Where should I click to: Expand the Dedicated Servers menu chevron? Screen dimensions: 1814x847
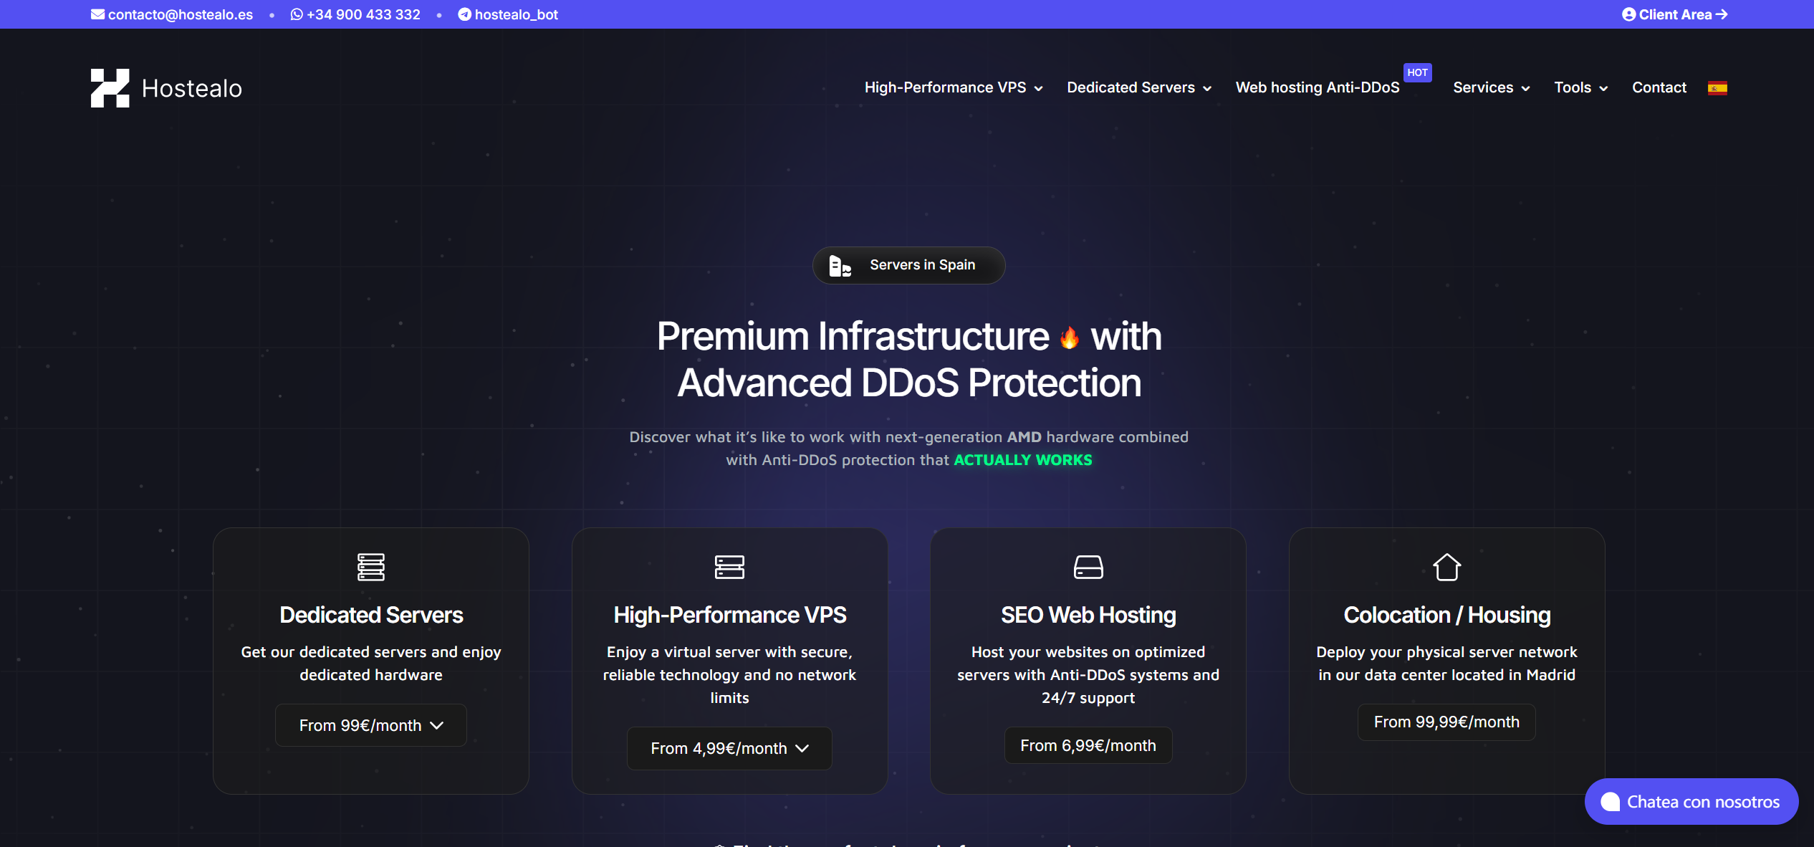click(x=1207, y=89)
